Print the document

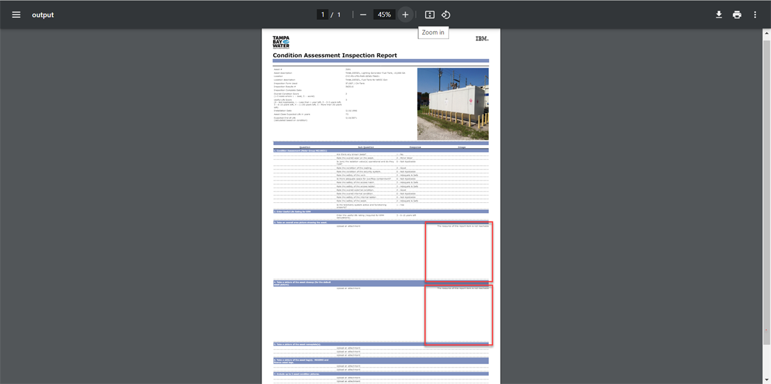737,15
